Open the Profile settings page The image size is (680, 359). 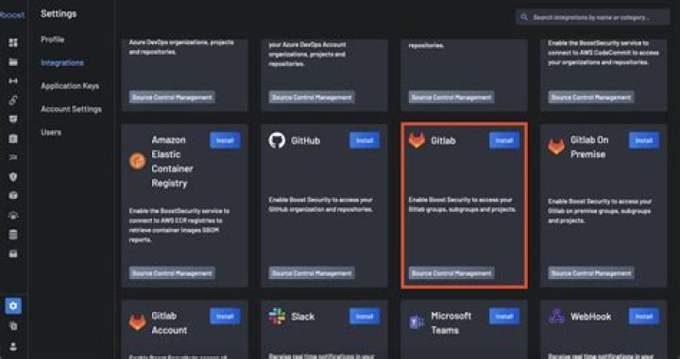coord(53,40)
